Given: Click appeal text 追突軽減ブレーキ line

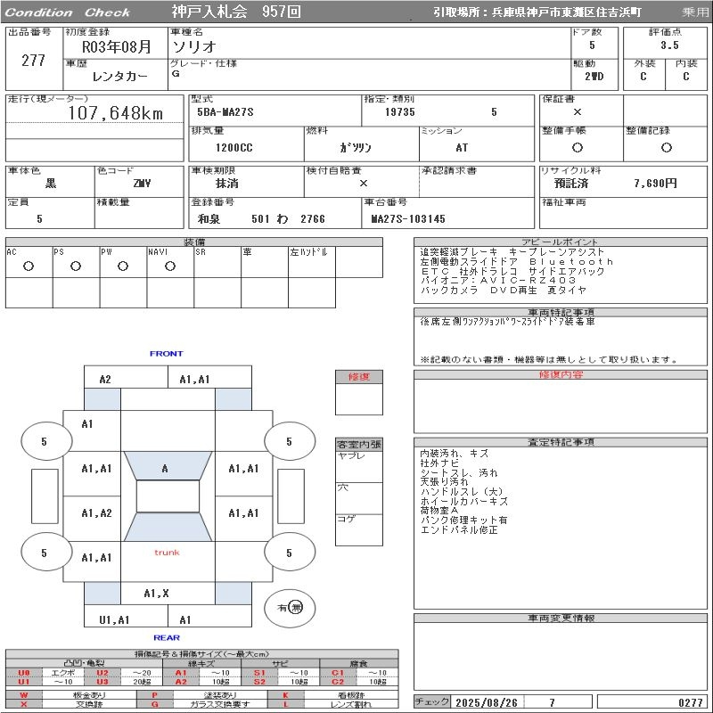Looking at the screenshot, I should pyautogui.click(x=512, y=252).
